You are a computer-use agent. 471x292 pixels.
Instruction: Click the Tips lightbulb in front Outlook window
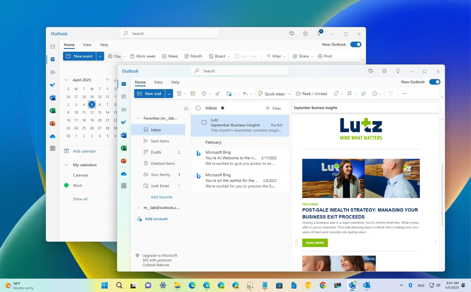[x=398, y=71]
